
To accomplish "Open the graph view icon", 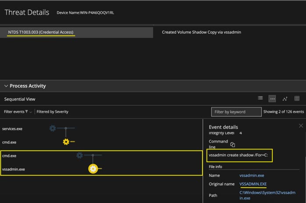I will click(x=285, y=99).
